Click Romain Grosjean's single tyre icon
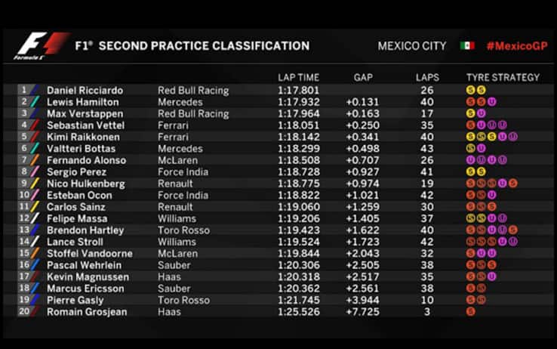 471,311
